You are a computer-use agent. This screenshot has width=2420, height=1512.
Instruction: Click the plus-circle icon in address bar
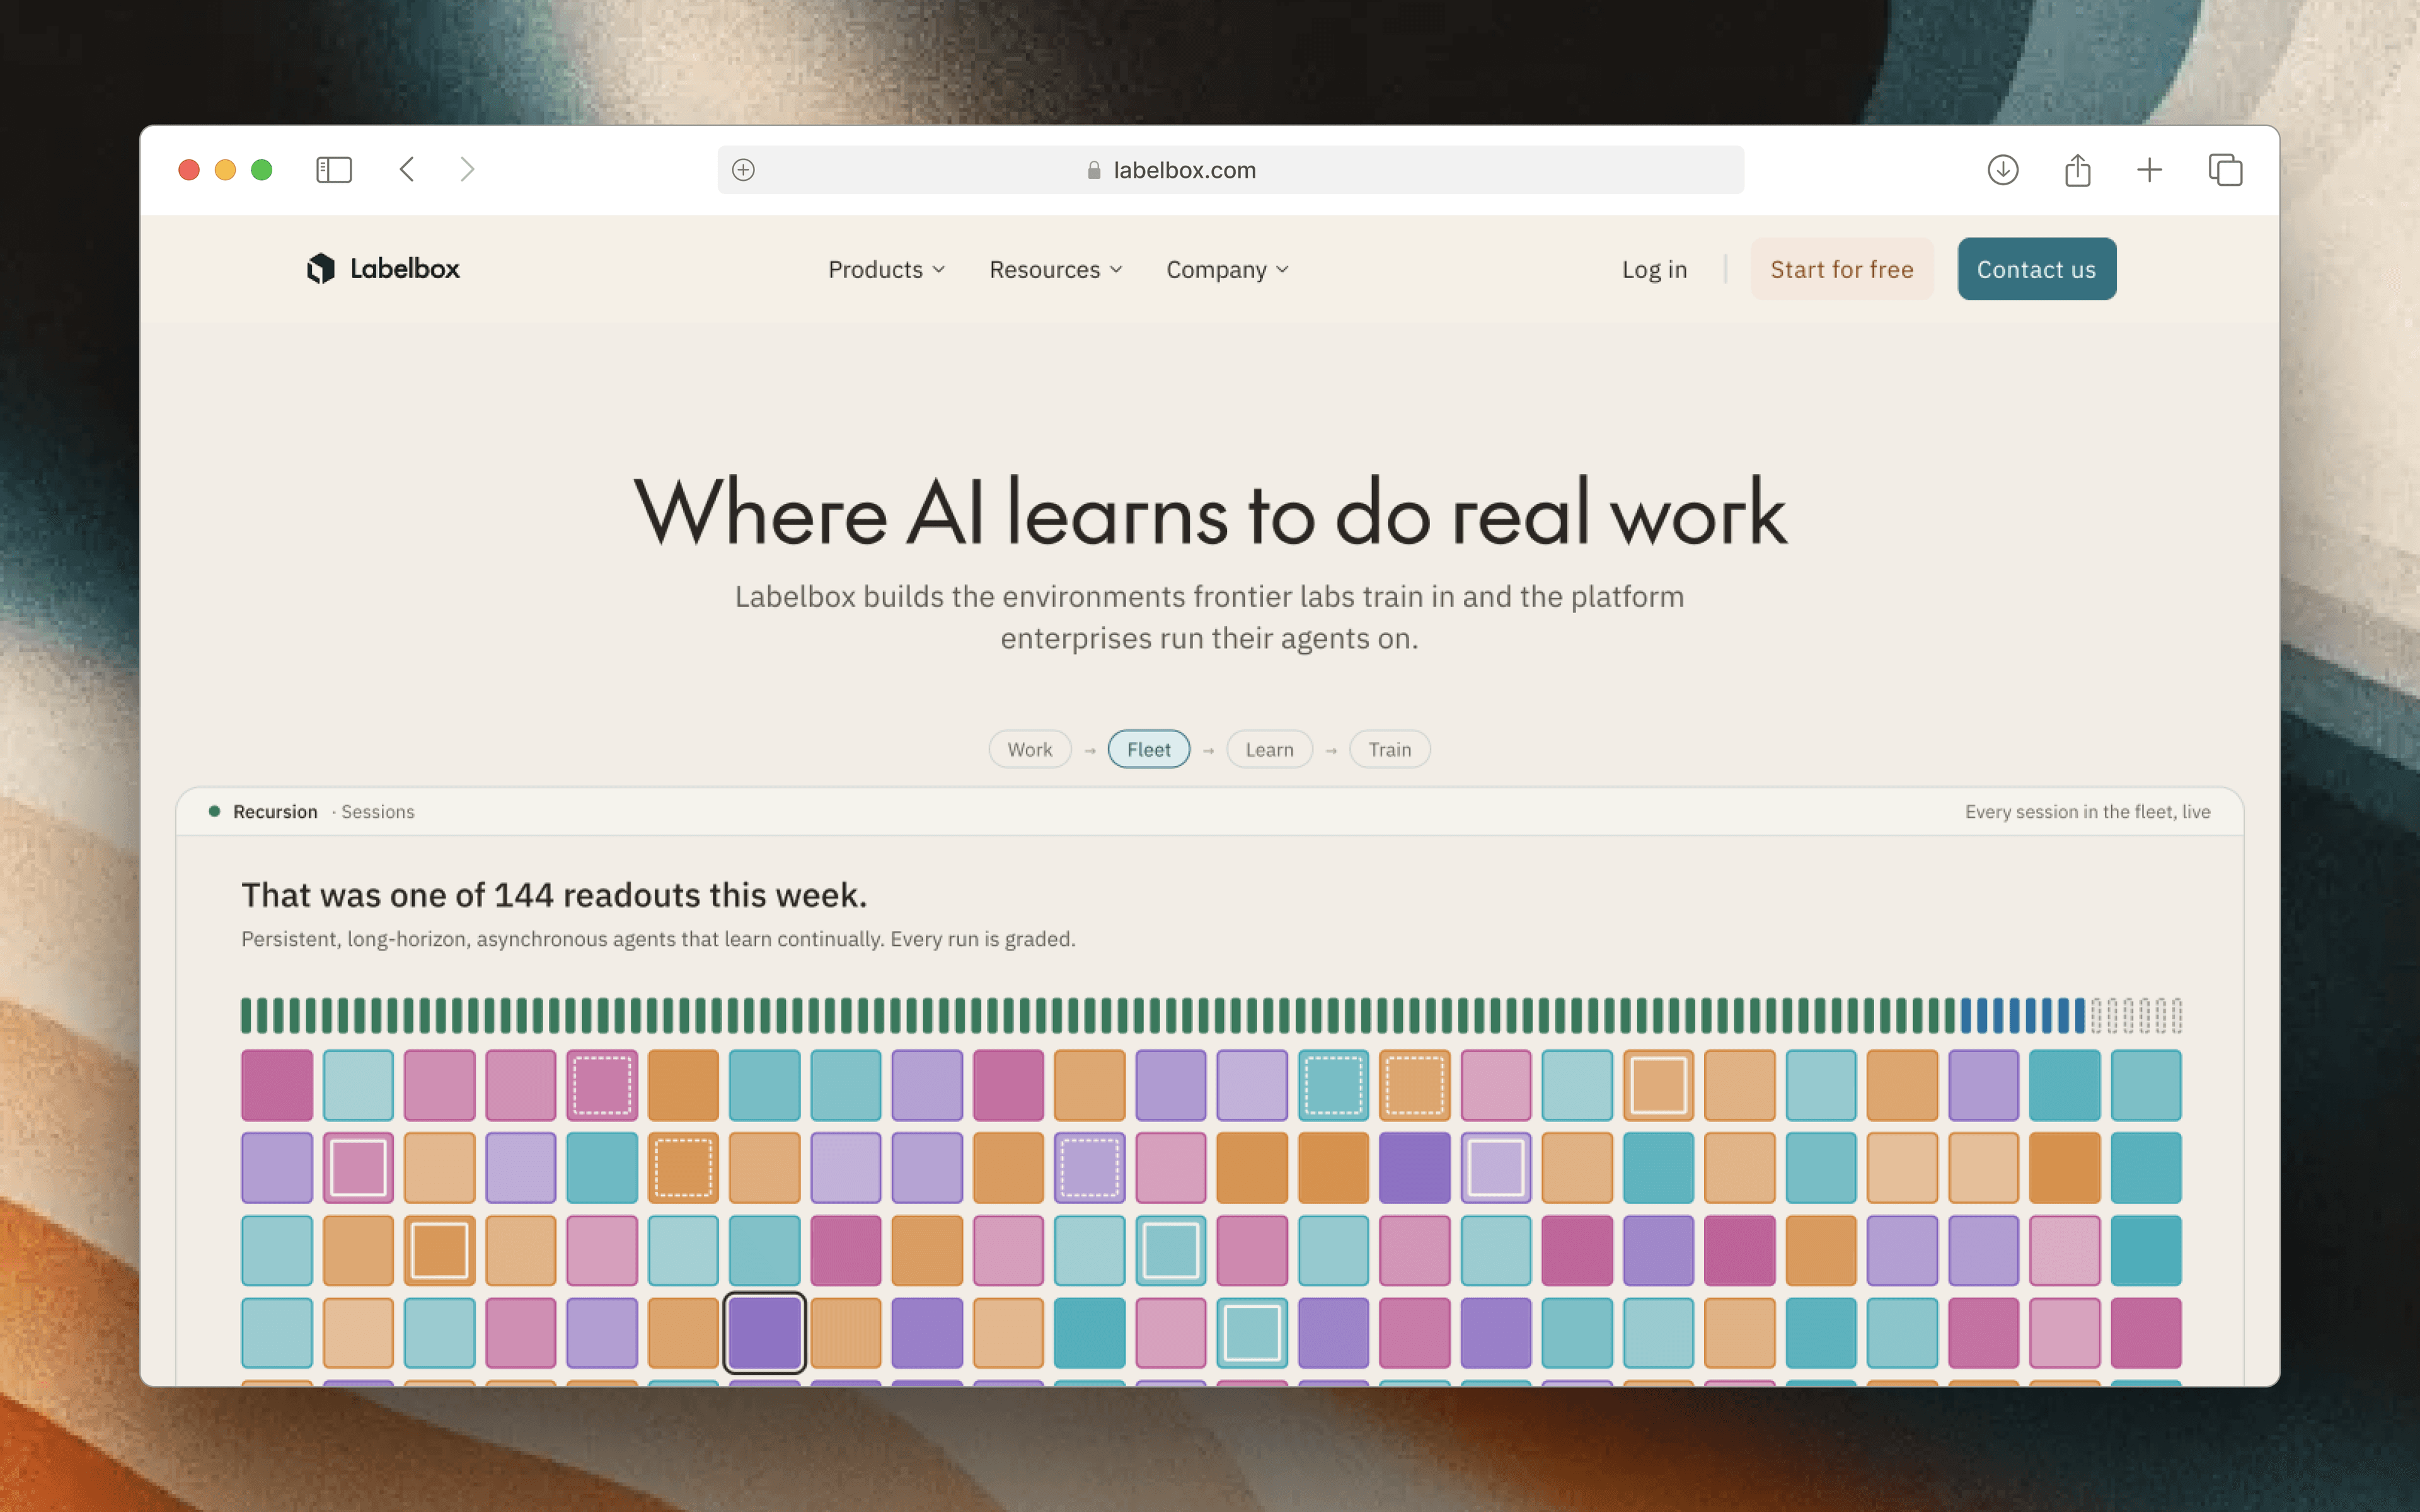(743, 170)
